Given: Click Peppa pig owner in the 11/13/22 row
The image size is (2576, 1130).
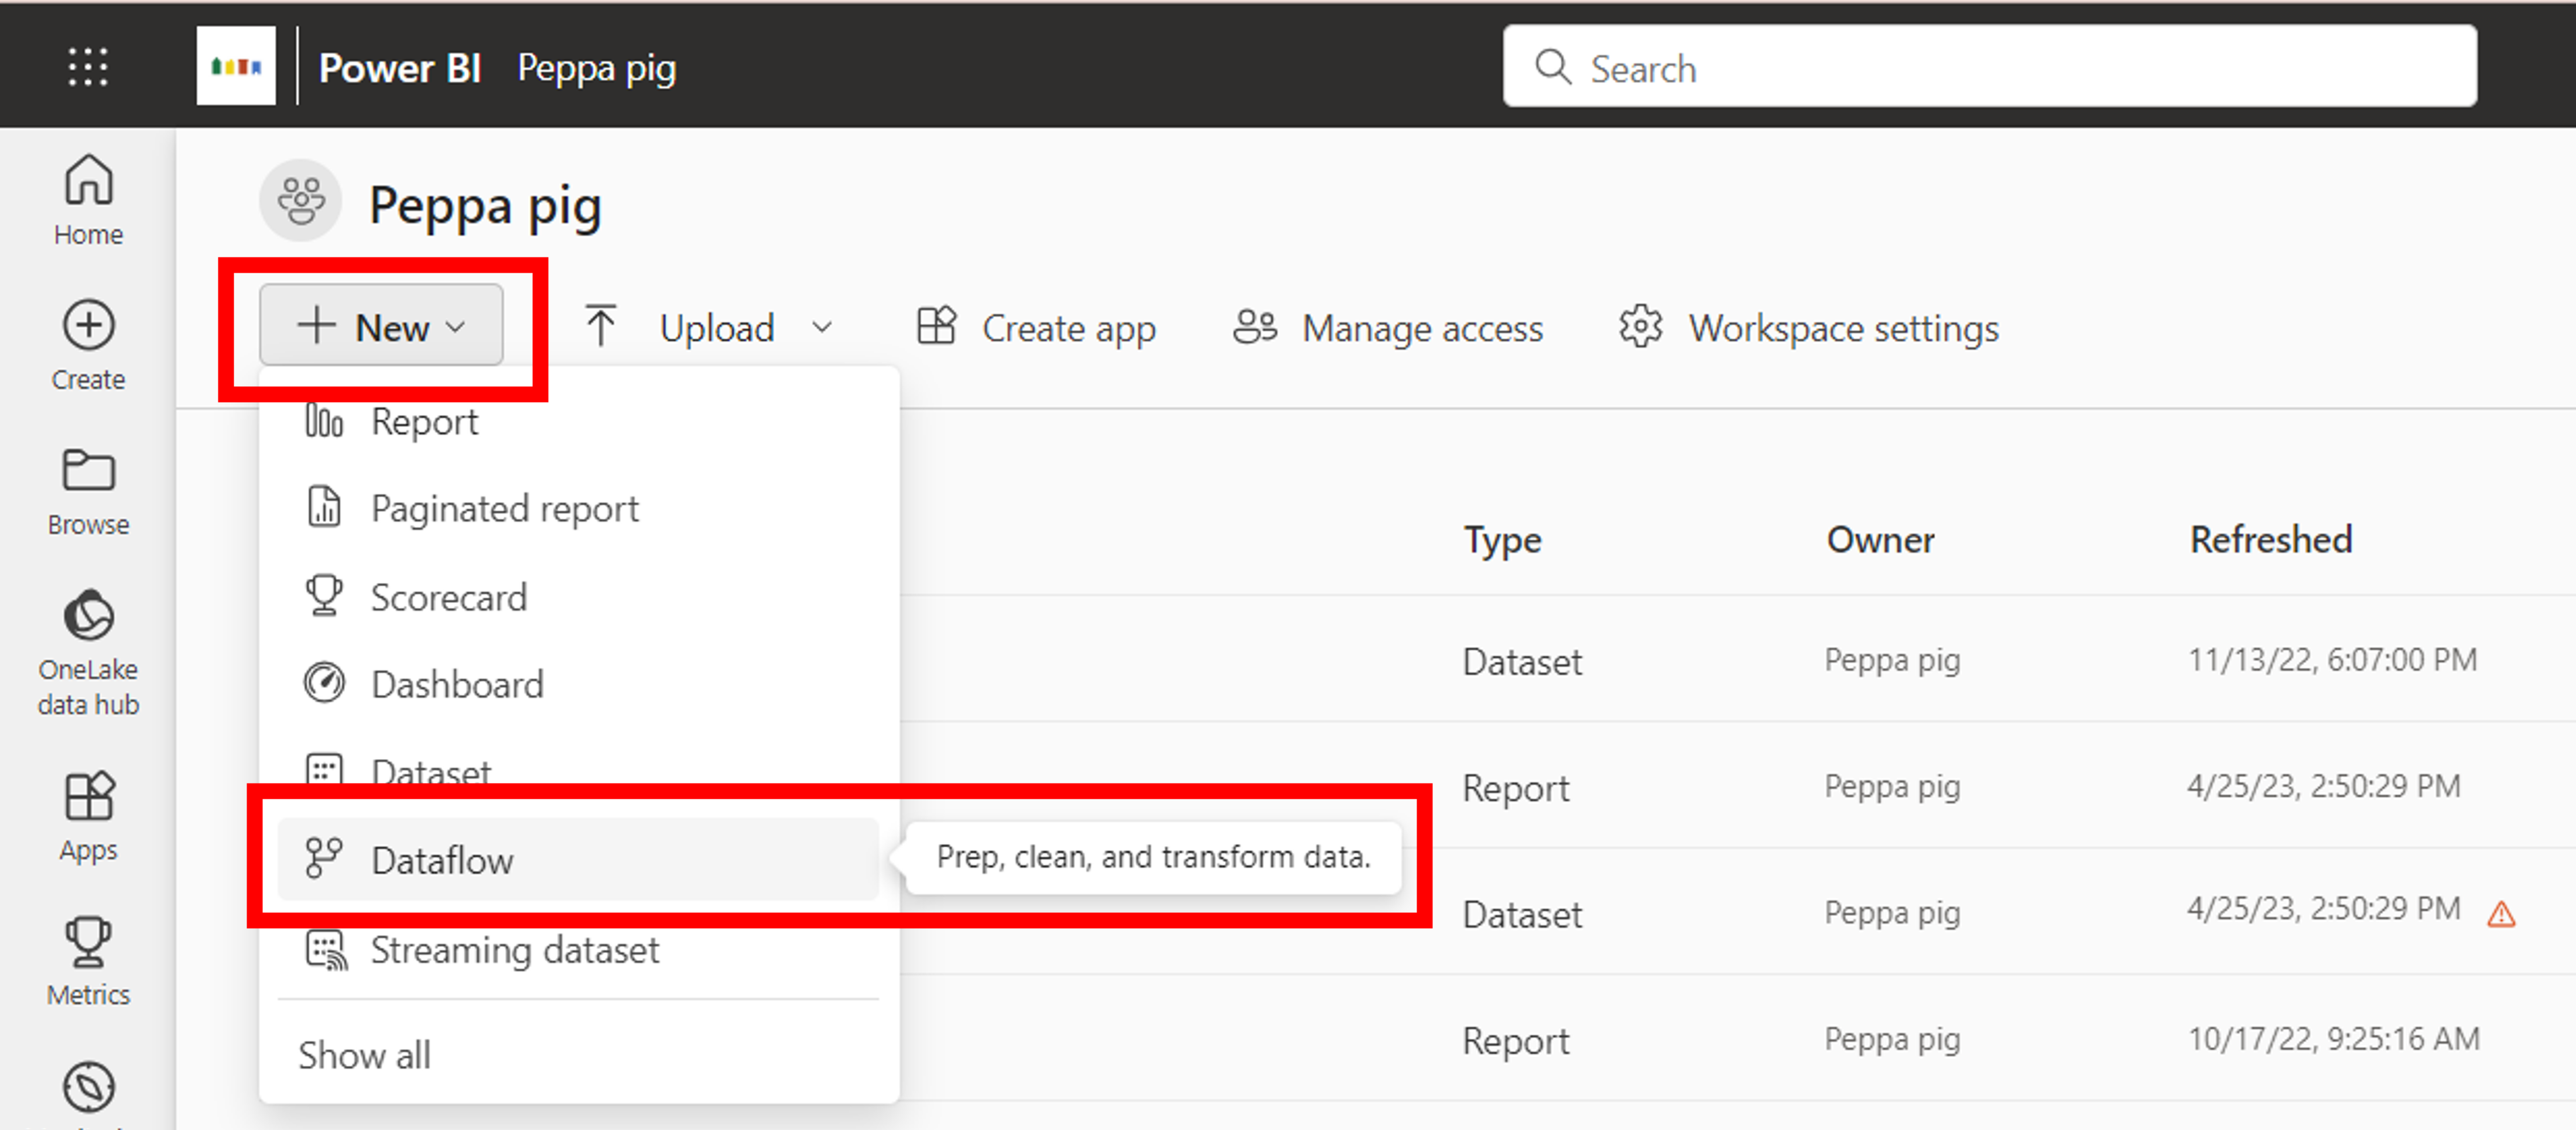Looking at the screenshot, I should 1892,661.
